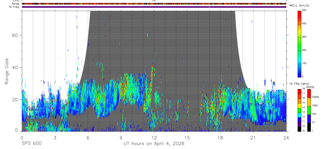
Task: Click the '200' tick on width colorbar
Action: (304, 50)
